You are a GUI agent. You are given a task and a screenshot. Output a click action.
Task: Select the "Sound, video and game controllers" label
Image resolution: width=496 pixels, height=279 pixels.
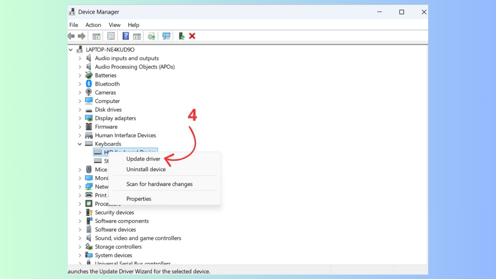coord(138,238)
